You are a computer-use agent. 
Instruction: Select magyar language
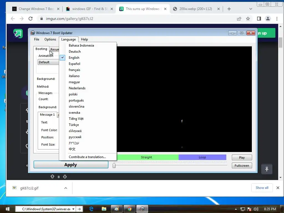(x=88, y=82)
